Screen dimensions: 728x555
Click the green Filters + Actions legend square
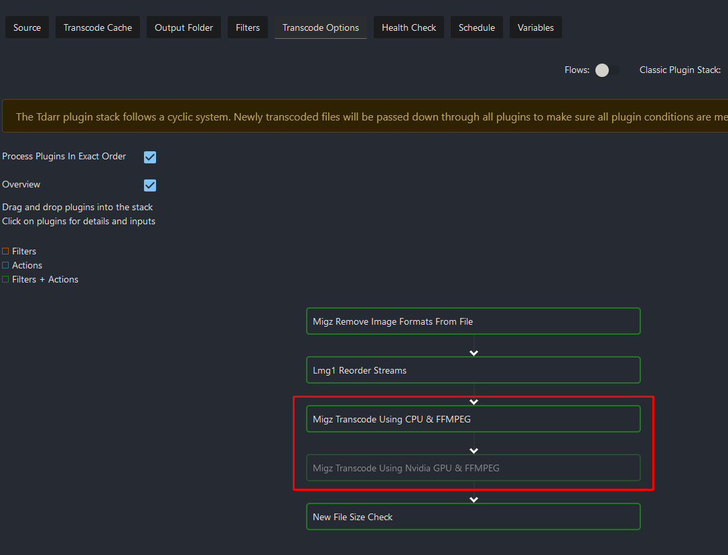[5, 280]
